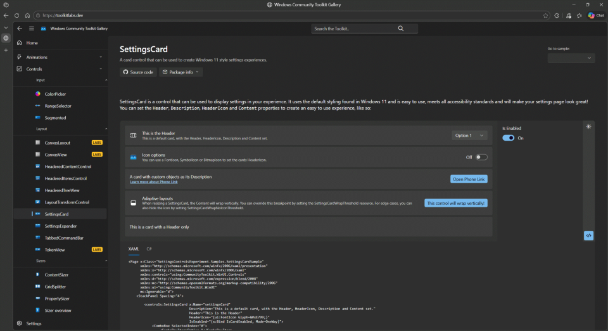This screenshot has width=608, height=331.
Task: Collapse the Controls section chevron
Action: [101, 69]
